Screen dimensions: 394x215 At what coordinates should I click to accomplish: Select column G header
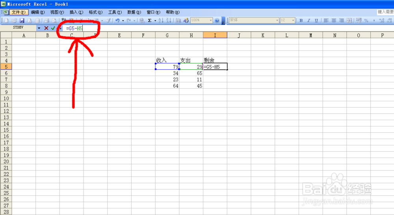click(x=167, y=35)
